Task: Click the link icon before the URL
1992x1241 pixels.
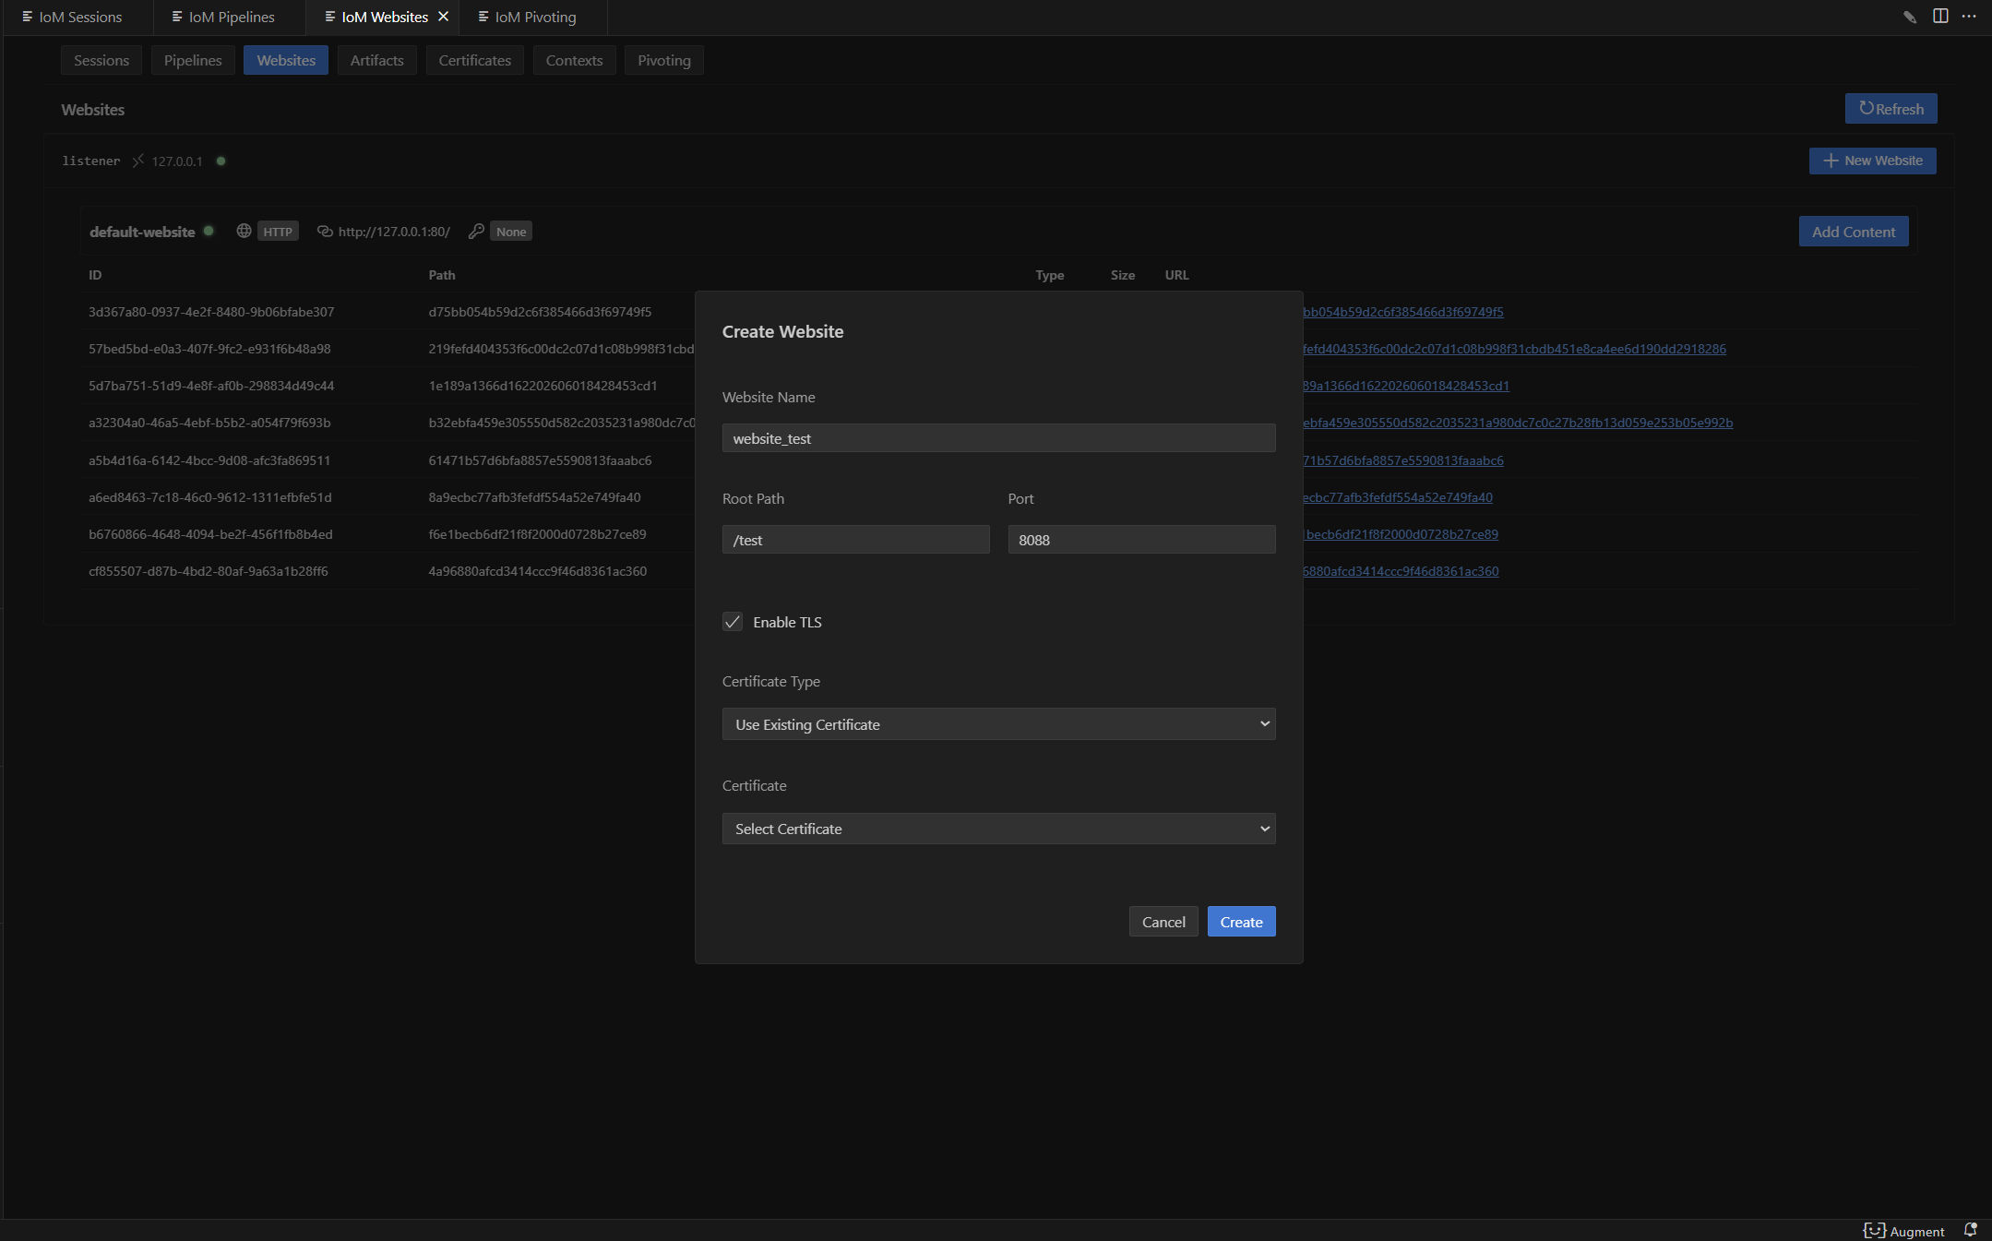Action: click(x=325, y=231)
